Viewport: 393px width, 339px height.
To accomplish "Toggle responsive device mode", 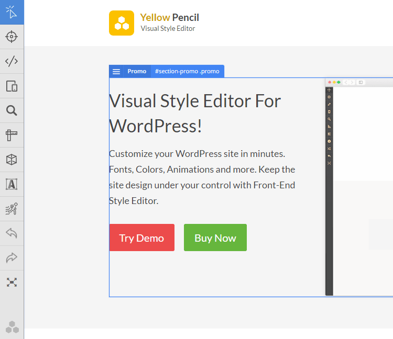I will 12,86.
